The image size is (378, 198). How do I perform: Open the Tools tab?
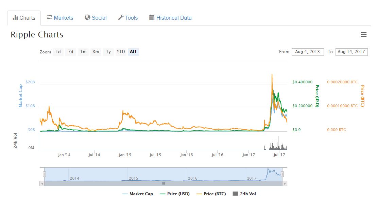pyautogui.click(x=128, y=18)
